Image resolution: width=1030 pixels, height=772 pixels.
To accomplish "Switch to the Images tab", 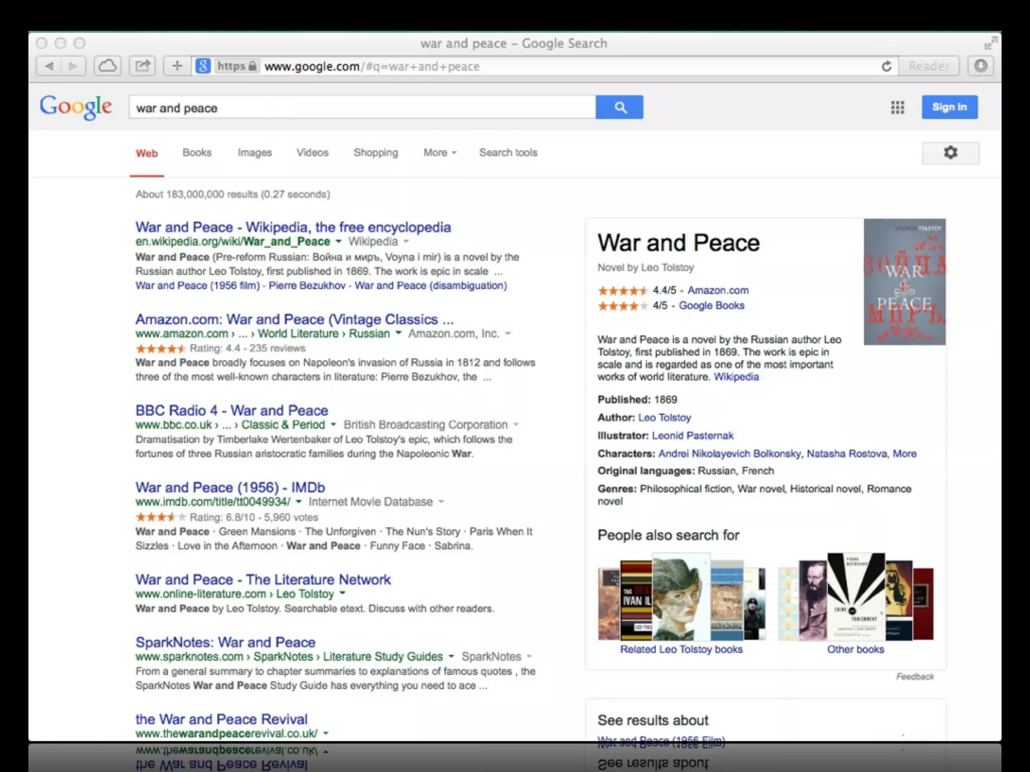I will tap(254, 153).
